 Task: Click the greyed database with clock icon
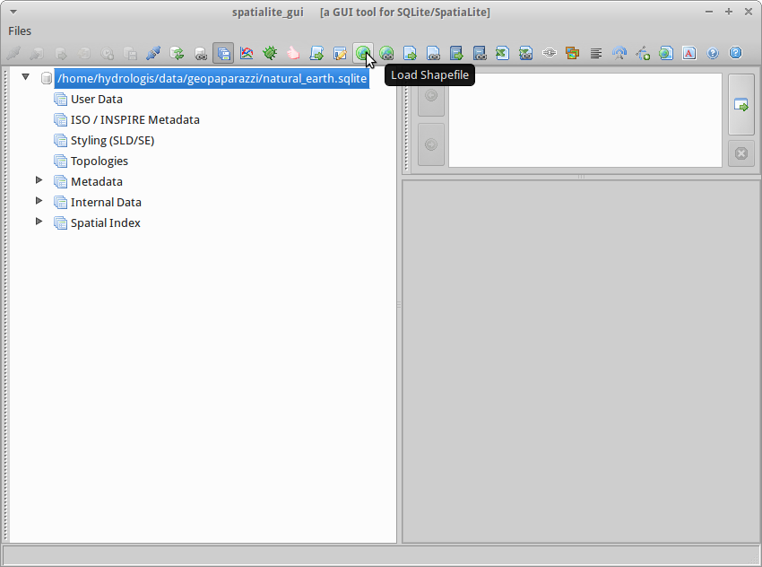[x=107, y=53]
